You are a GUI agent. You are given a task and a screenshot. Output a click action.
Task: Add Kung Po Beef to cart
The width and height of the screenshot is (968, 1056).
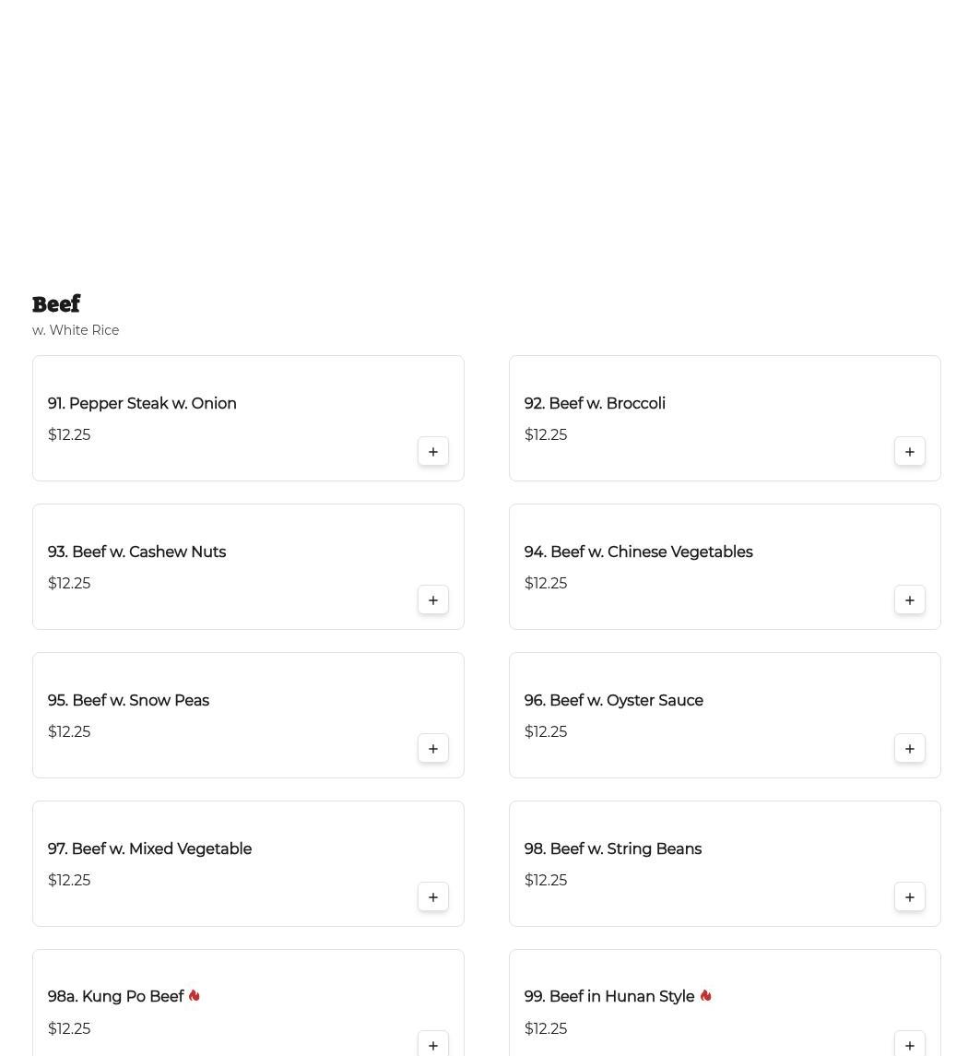(433, 1045)
